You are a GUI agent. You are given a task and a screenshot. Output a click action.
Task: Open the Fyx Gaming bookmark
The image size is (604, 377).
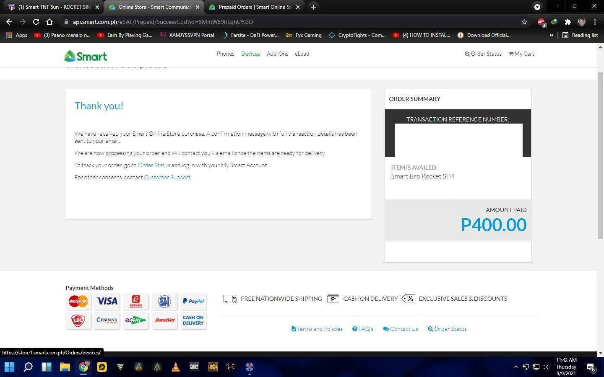[x=303, y=35]
